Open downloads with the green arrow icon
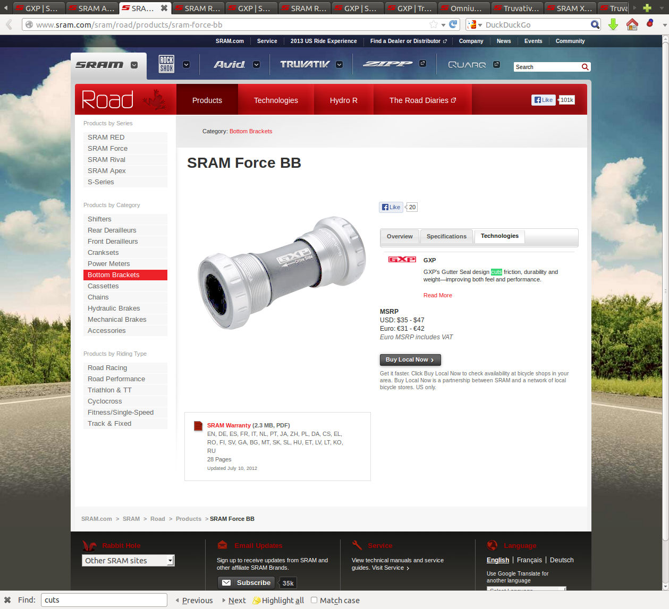Viewport: 669px width, 609px height. pos(613,24)
